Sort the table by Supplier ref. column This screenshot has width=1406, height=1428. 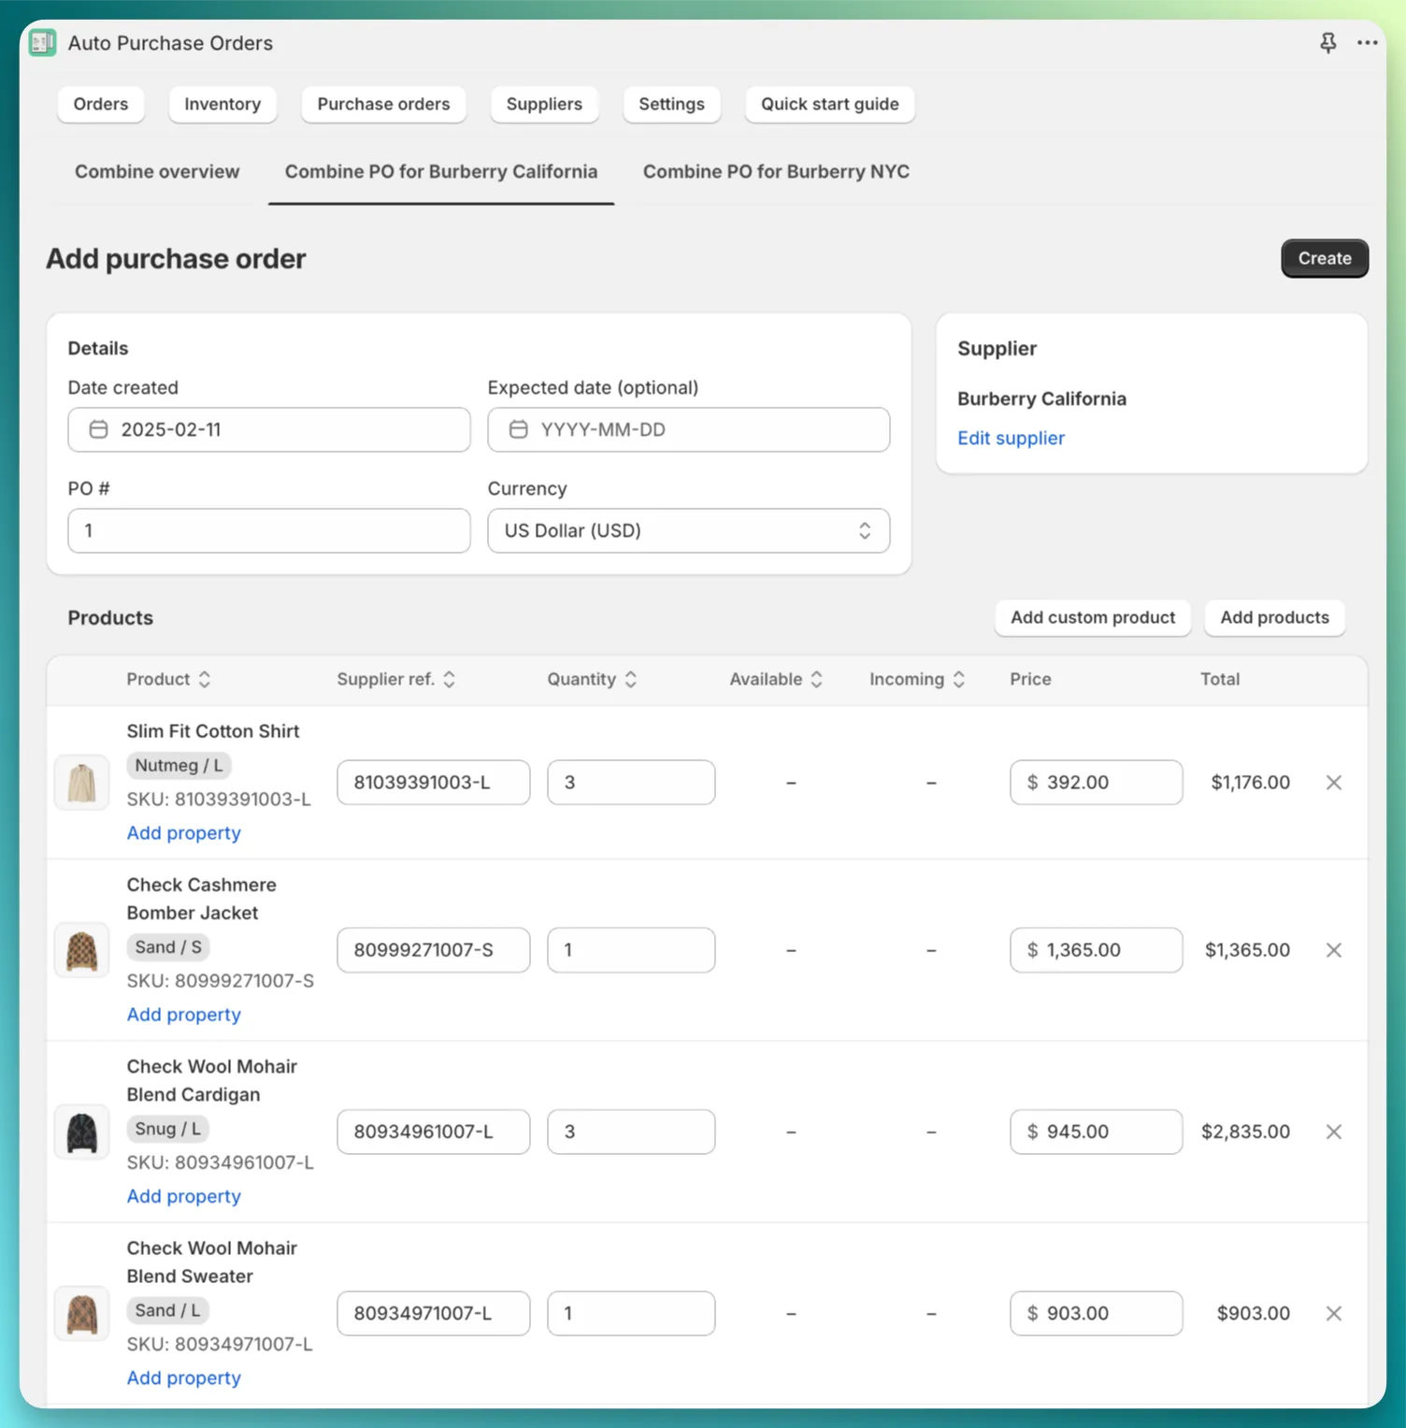tap(396, 679)
